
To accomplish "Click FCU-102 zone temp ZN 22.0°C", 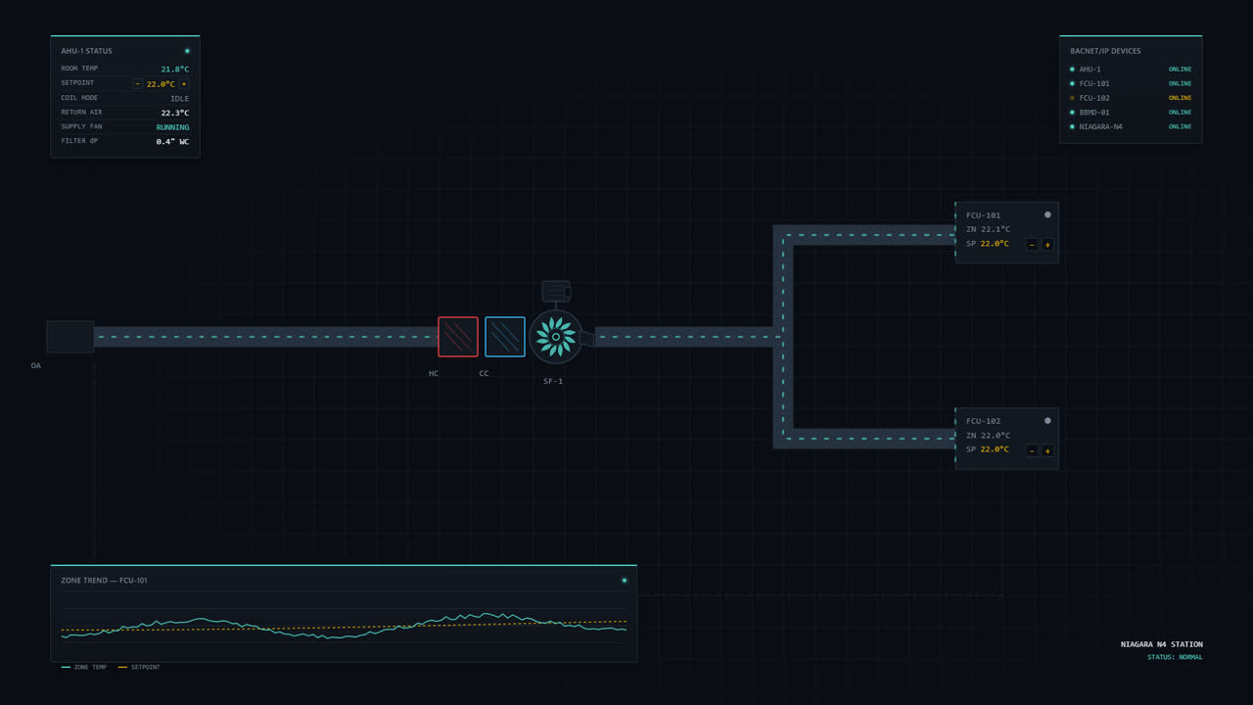I will [988, 436].
